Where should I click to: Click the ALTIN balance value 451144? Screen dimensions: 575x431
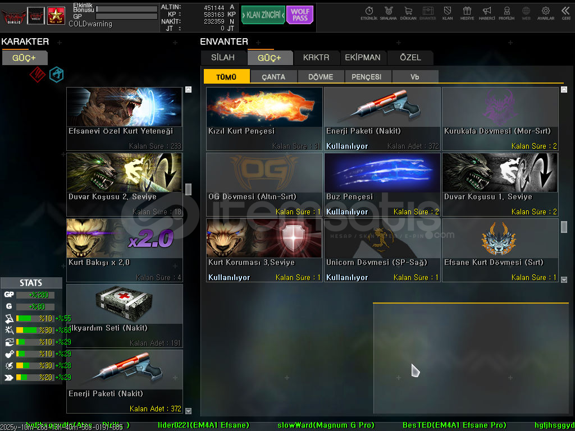pyautogui.click(x=214, y=7)
